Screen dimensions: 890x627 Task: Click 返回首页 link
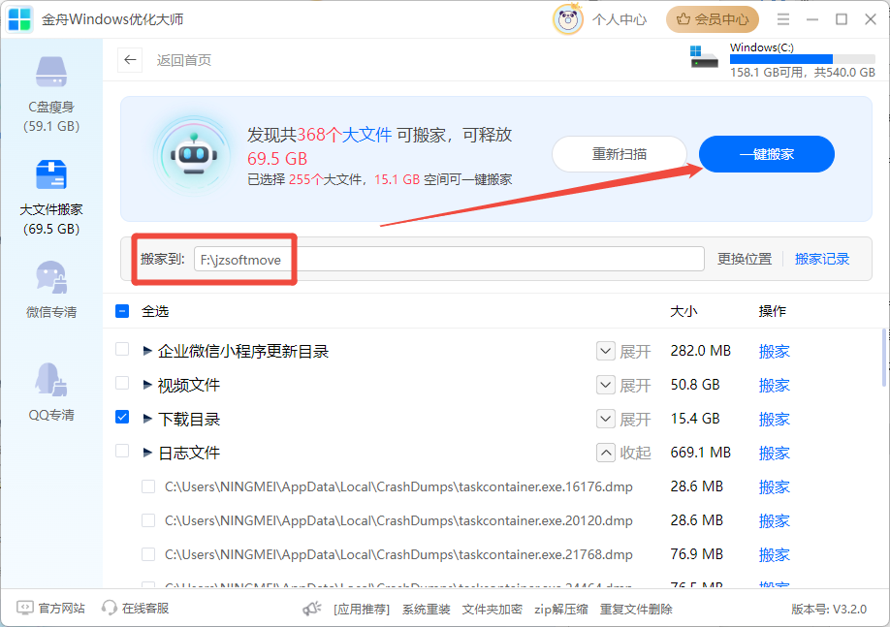click(184, 60)
